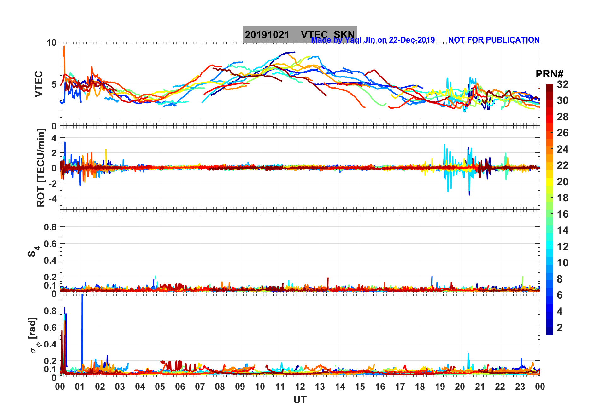Click inside the S4 scintillation plot panel

point(300,252)
